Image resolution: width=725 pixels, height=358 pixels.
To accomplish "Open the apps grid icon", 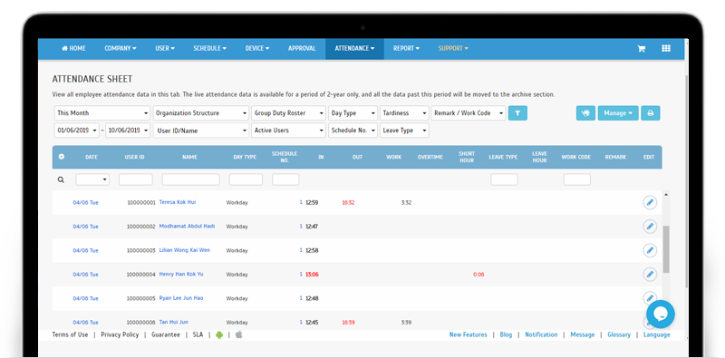I will 666,48.
